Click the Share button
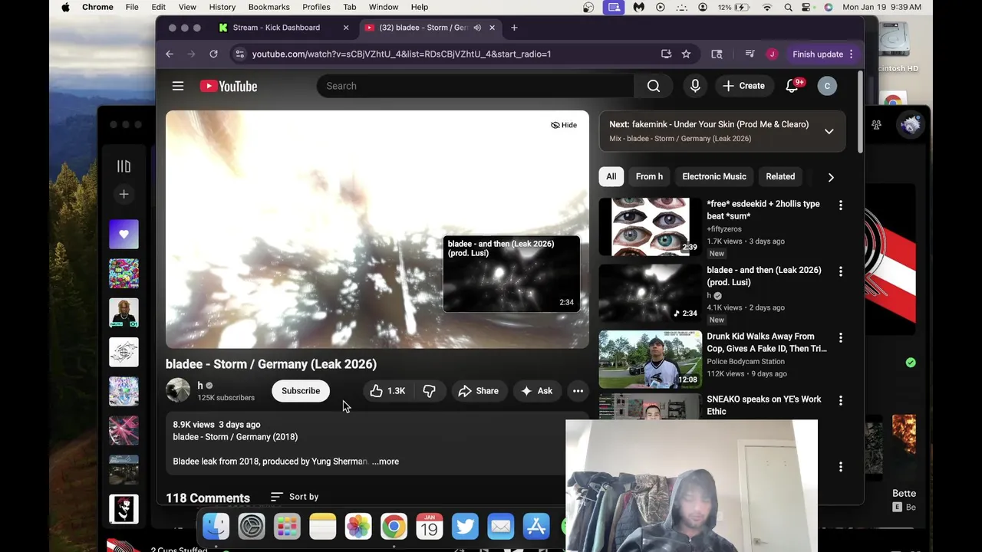982x552 pixels. point(479,391)
